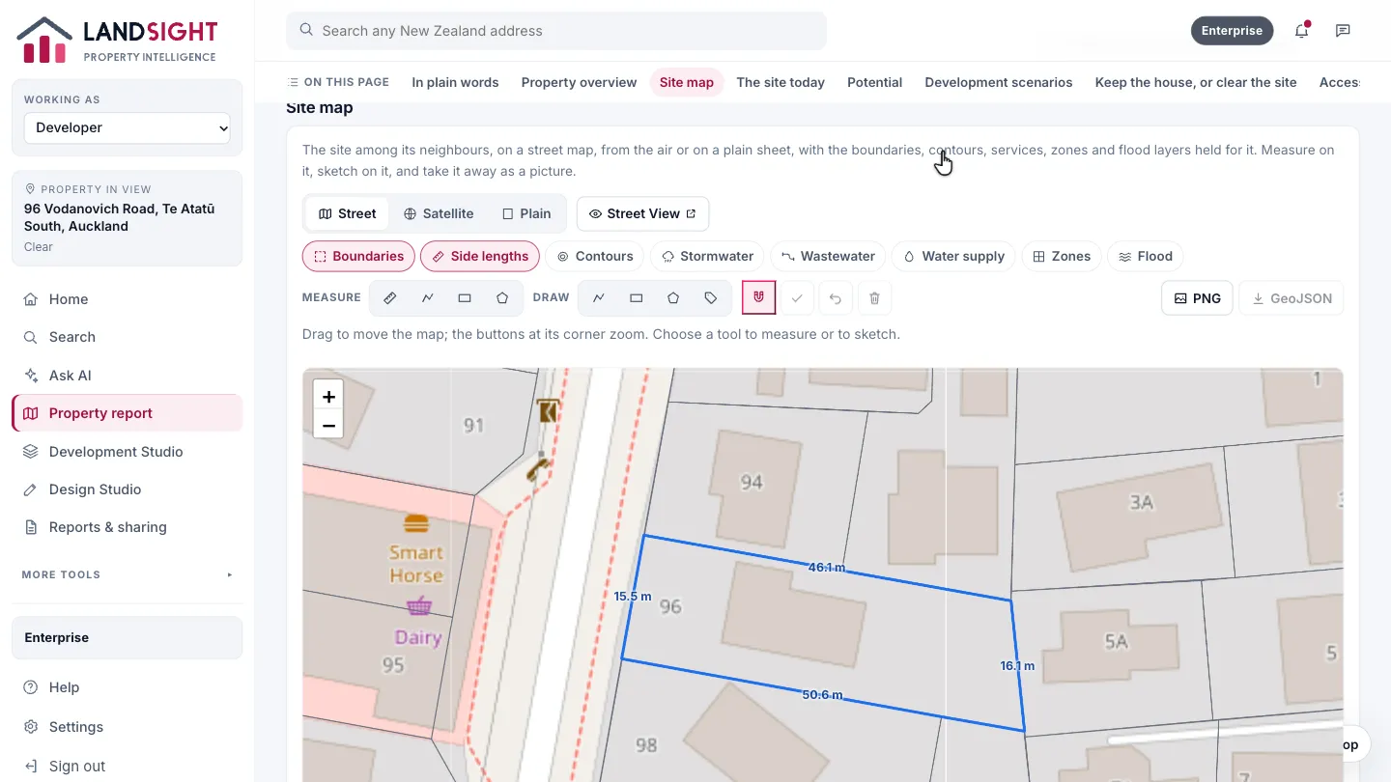Open the Working As role dropdown
Image resolution: width=1391 pixels, height=782 pixels.
tap(128, 127)
